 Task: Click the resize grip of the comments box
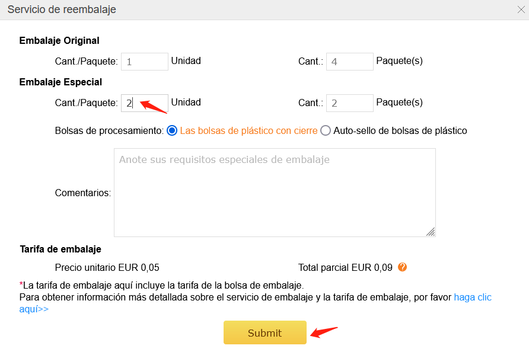[x=431, y=232]
